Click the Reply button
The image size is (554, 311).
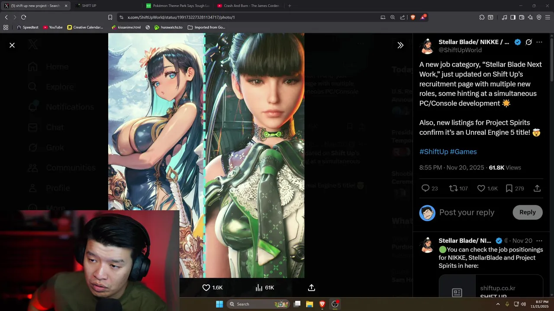528,212
